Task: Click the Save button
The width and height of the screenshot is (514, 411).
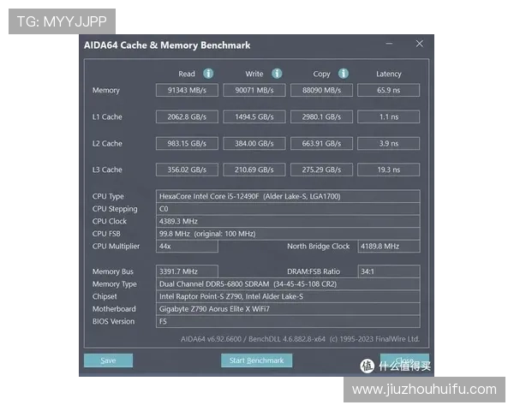Action: (x=108, y=360)
